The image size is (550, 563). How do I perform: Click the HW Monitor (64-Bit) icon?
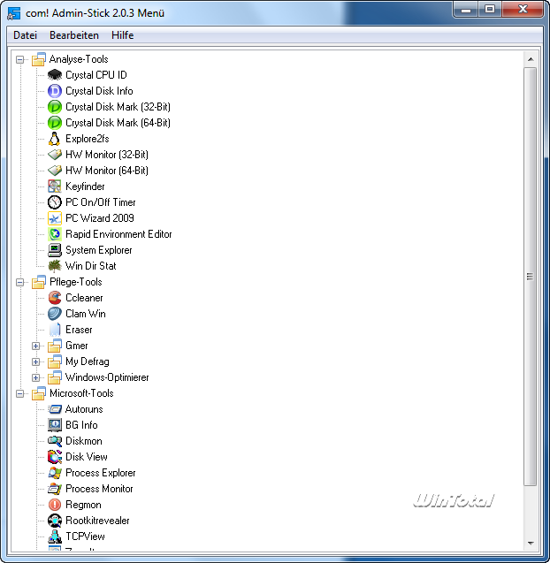coord(55,171)
